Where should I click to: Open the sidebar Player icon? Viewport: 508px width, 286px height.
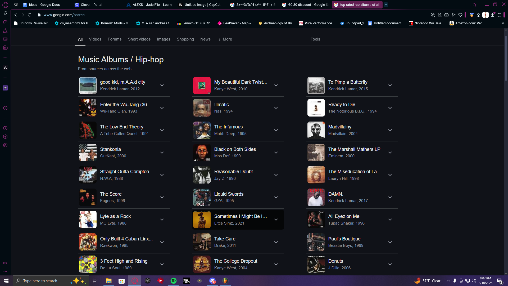click(x=5, y=108)
